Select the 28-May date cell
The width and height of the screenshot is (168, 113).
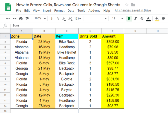coord(44,42)
